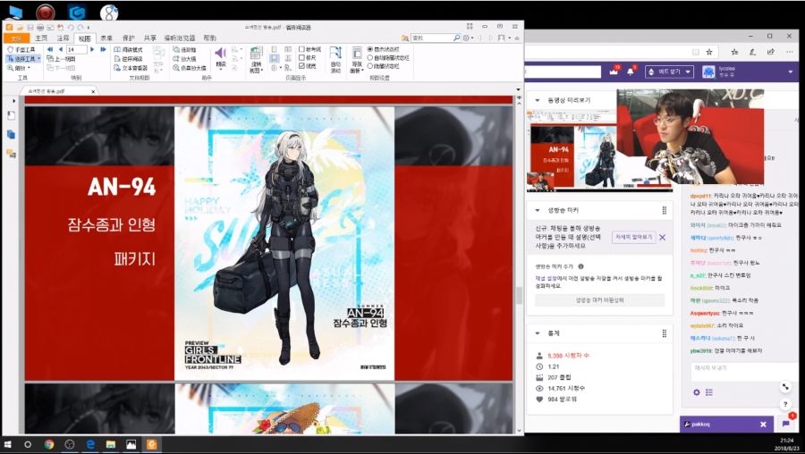
Task: Switch to the Share ribbon tab
Action: click(150, 38)
